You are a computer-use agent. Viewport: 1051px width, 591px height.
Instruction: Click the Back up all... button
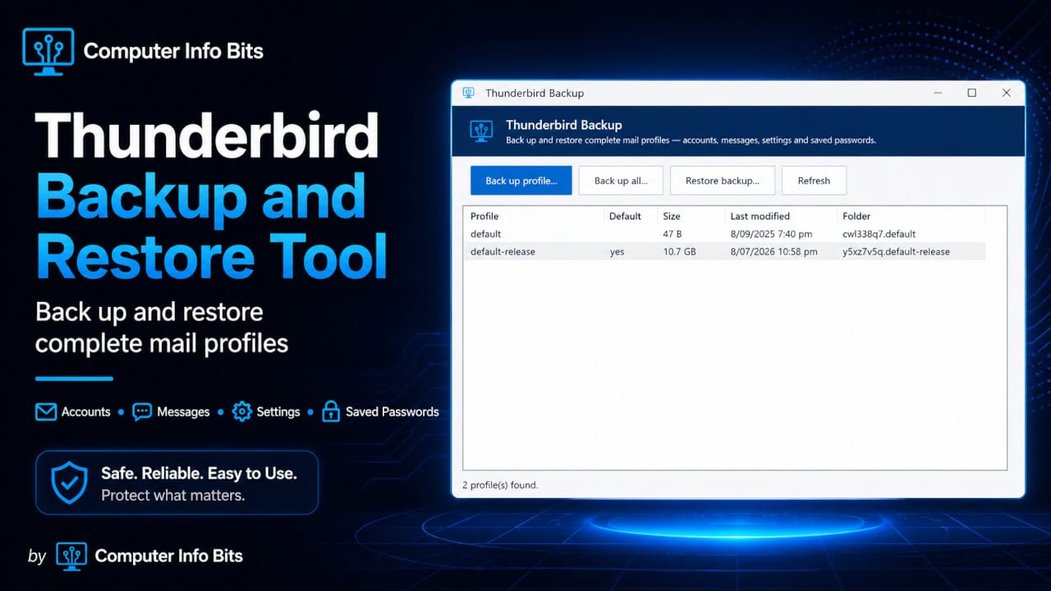[x=621, y=181]
